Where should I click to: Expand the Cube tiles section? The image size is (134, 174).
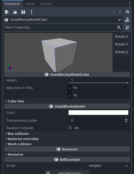pos(67,101)
